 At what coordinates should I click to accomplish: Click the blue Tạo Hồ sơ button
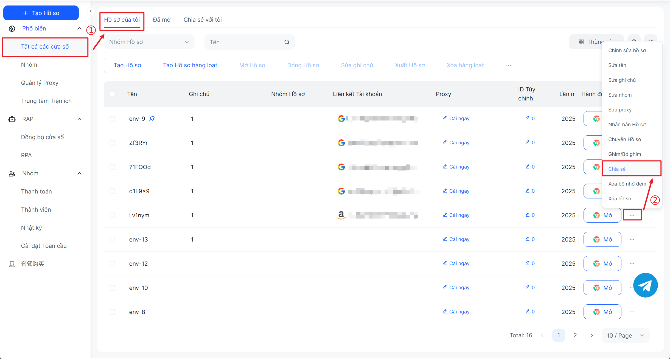pyautogui.click(x=41, y=13)
